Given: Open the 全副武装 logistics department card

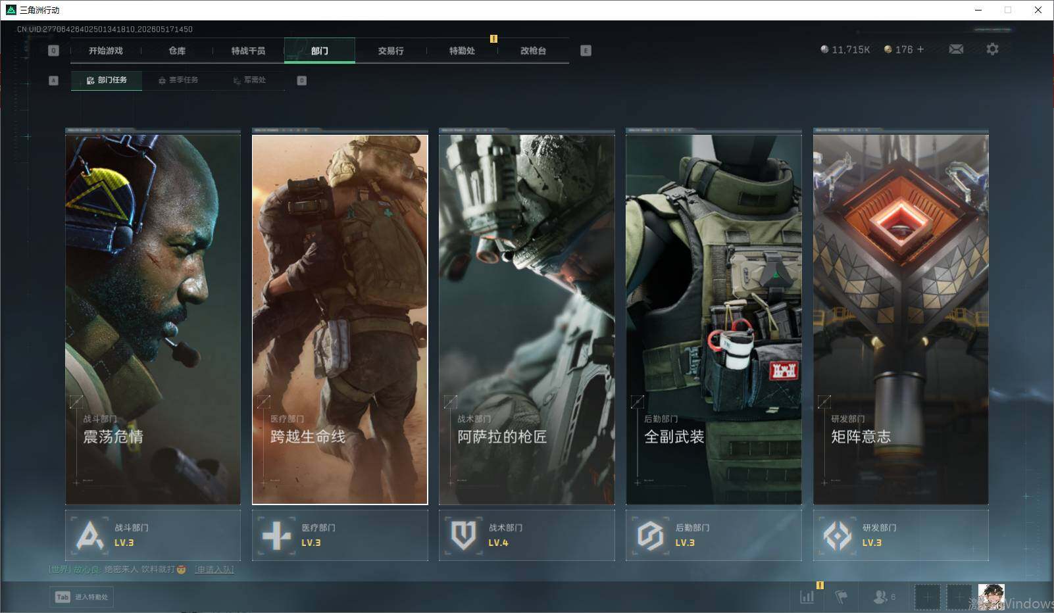Looking at the screenshot, I should 714,320.
